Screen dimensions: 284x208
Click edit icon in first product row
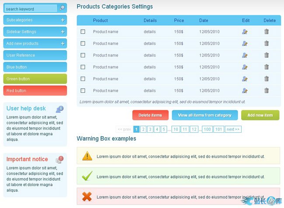245,32
